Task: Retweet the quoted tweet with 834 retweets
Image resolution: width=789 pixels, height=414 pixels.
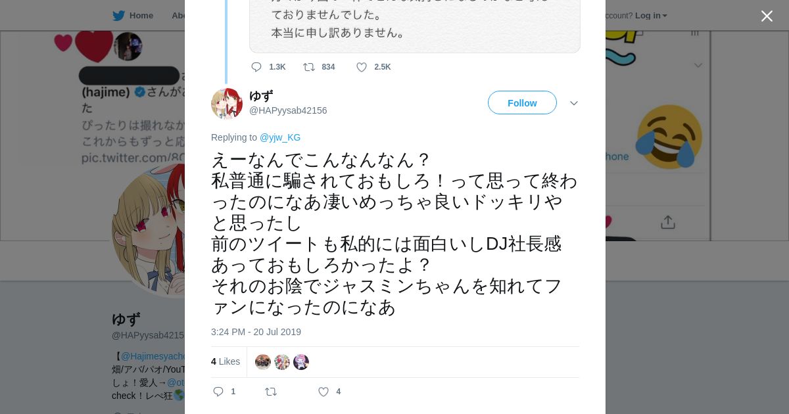Action: (309, 67)
